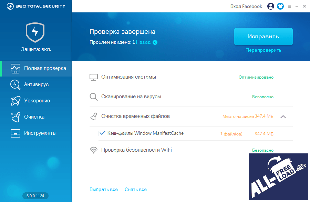The width and height of the screenshot is (310, 202).
Task: Collapse the Очистка временных файлов section
Action: 283,117
